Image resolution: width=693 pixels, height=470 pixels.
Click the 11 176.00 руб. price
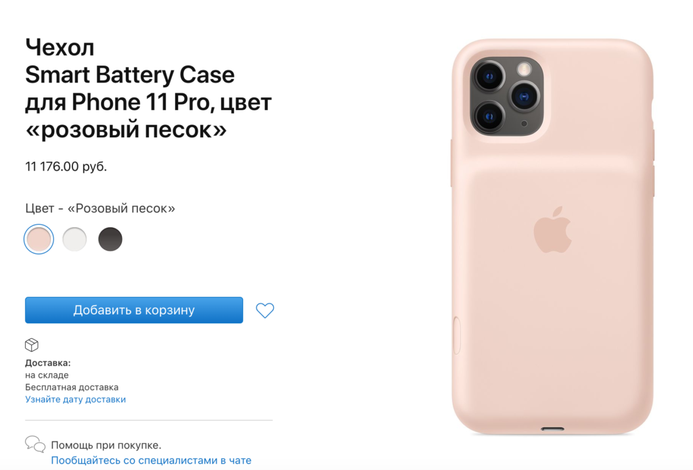click(66, 166)
